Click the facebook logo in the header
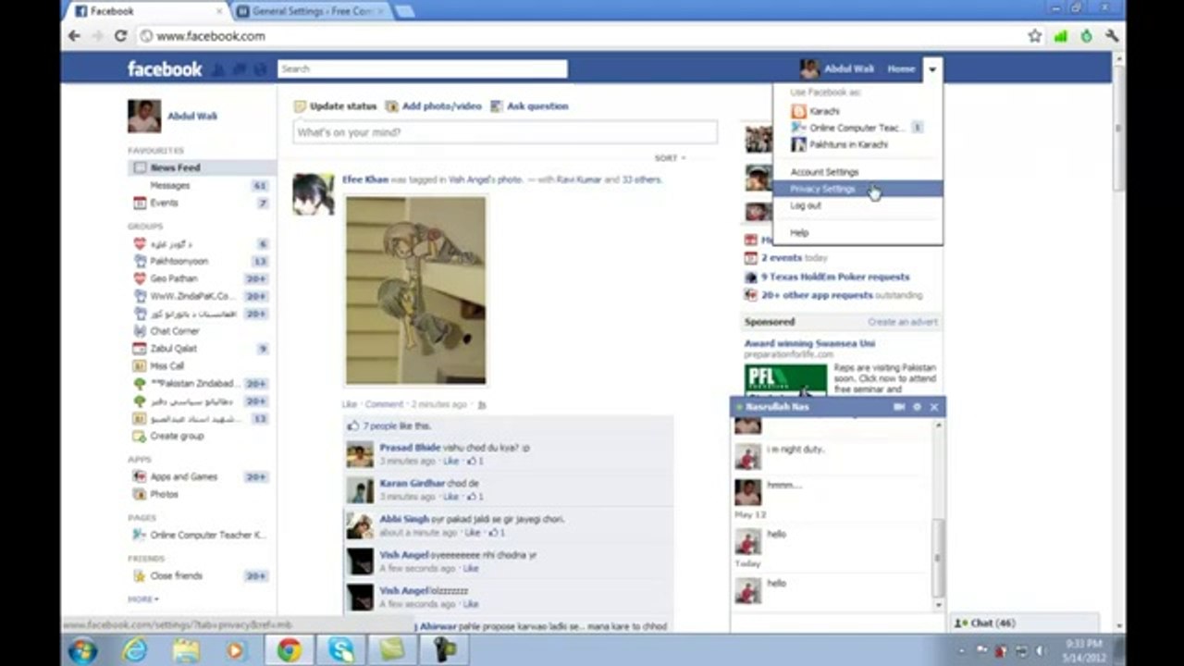Screen dimensions: 1184x666 click(165, 68)
